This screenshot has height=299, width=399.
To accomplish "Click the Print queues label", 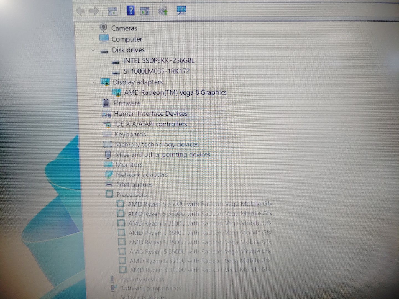I will [x=134, y=185].
